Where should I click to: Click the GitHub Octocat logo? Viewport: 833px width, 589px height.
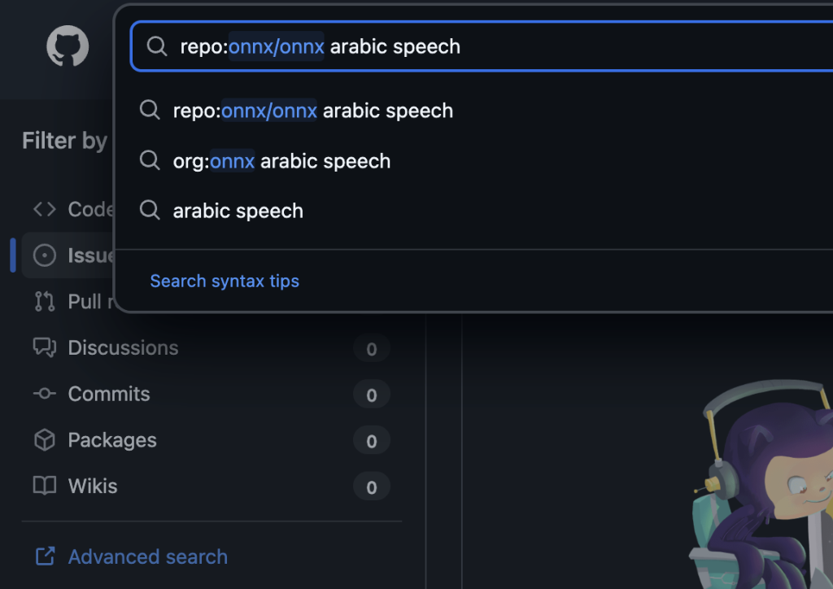[68, 46]
